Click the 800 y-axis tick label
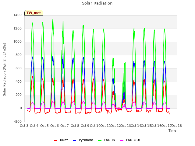195x146 pixels. click(19, 55)
